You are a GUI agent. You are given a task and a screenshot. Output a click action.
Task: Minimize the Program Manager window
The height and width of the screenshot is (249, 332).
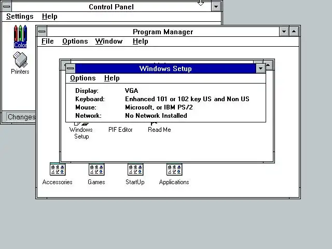click(284, 32)
